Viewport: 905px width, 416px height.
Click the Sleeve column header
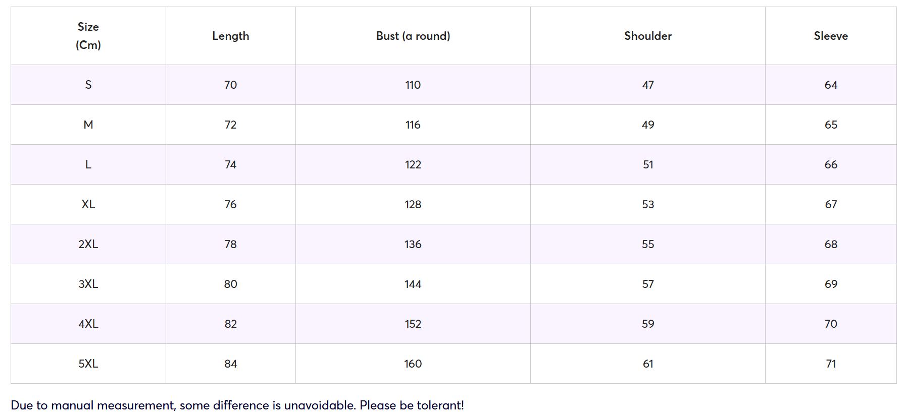(x=830, y=36)
